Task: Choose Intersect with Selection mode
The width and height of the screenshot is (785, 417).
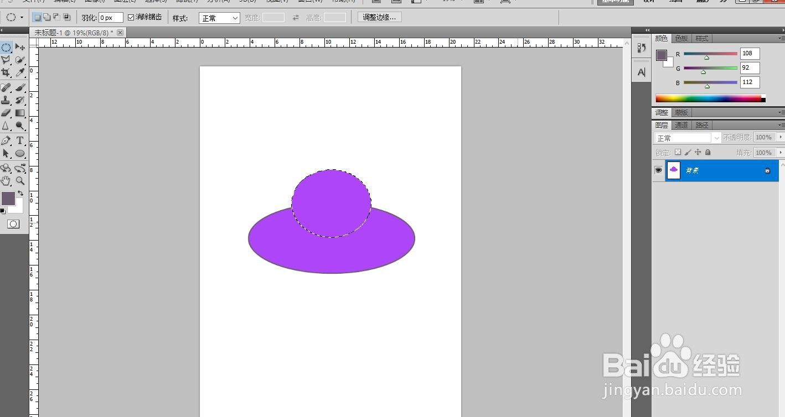Action: click(x=66, y=18)
